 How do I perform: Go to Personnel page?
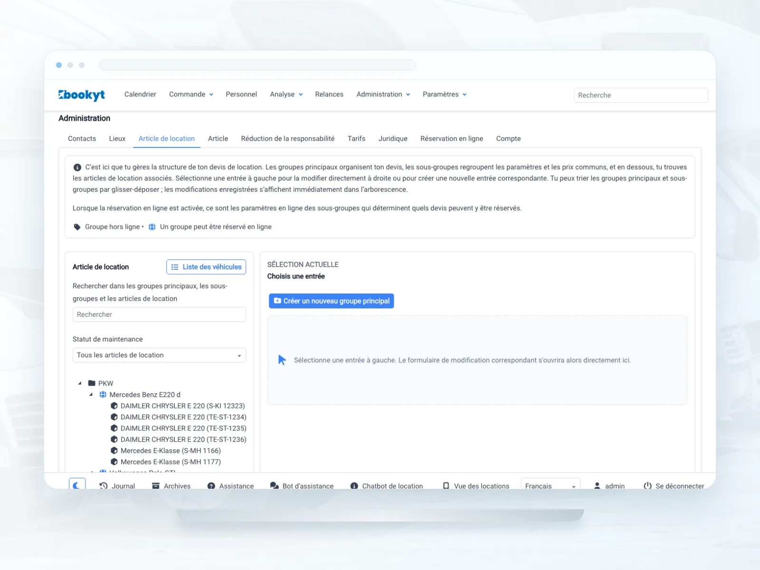pos(241,95)
